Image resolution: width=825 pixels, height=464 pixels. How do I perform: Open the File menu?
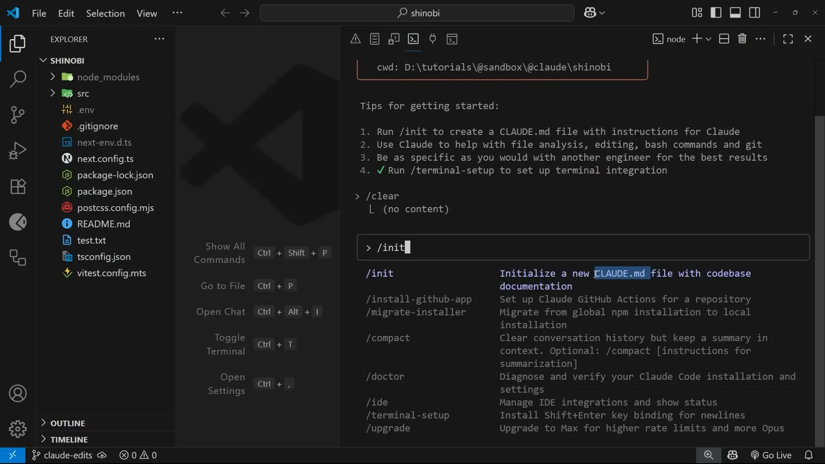coord(39,13)
